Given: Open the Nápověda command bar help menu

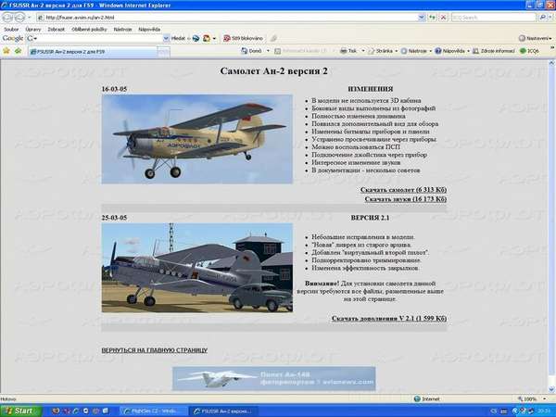Looking at the screenshot, I should 452,51.
